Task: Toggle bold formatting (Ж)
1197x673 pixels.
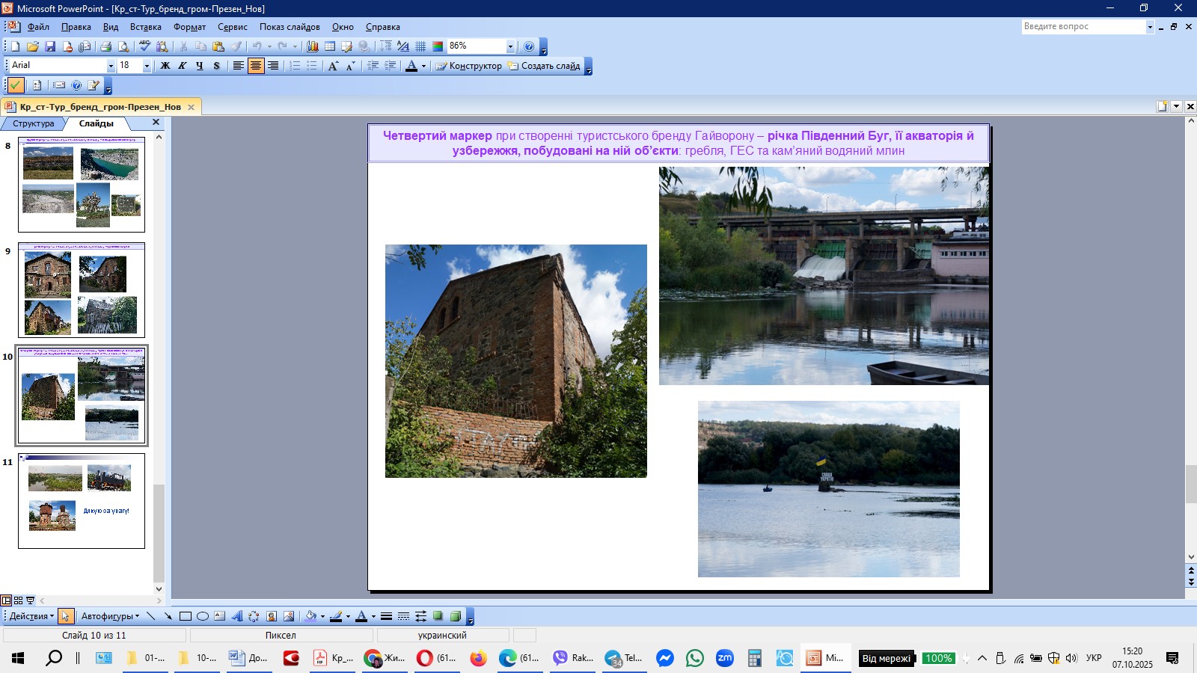Action: click(x=165, y=66)
